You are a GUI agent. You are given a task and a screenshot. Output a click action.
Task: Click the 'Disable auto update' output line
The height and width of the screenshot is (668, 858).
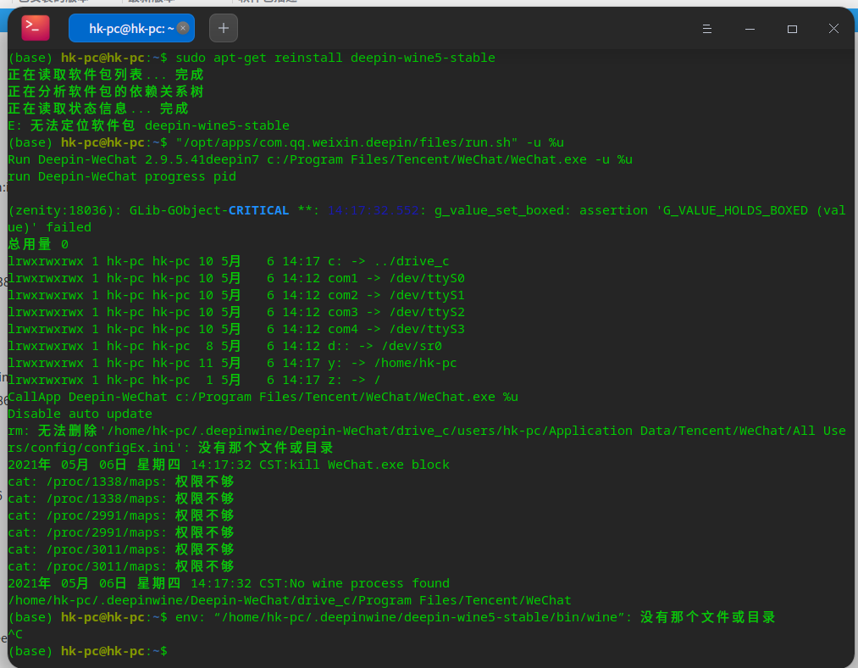(80, 414)
